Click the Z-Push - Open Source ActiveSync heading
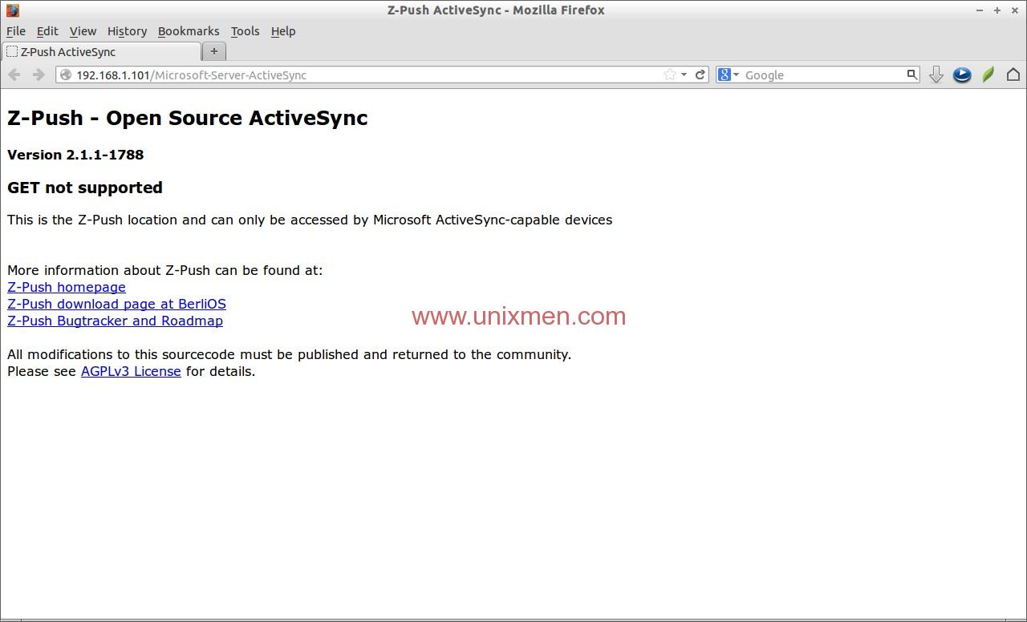Viewport: 1027px width, 622px height. point(188,118)
